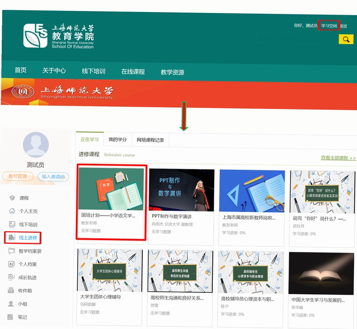Open the 高校辅导员心理资本 course thumbnail
357x329 pixels.
pyautogui.click(x=251, y=272)
